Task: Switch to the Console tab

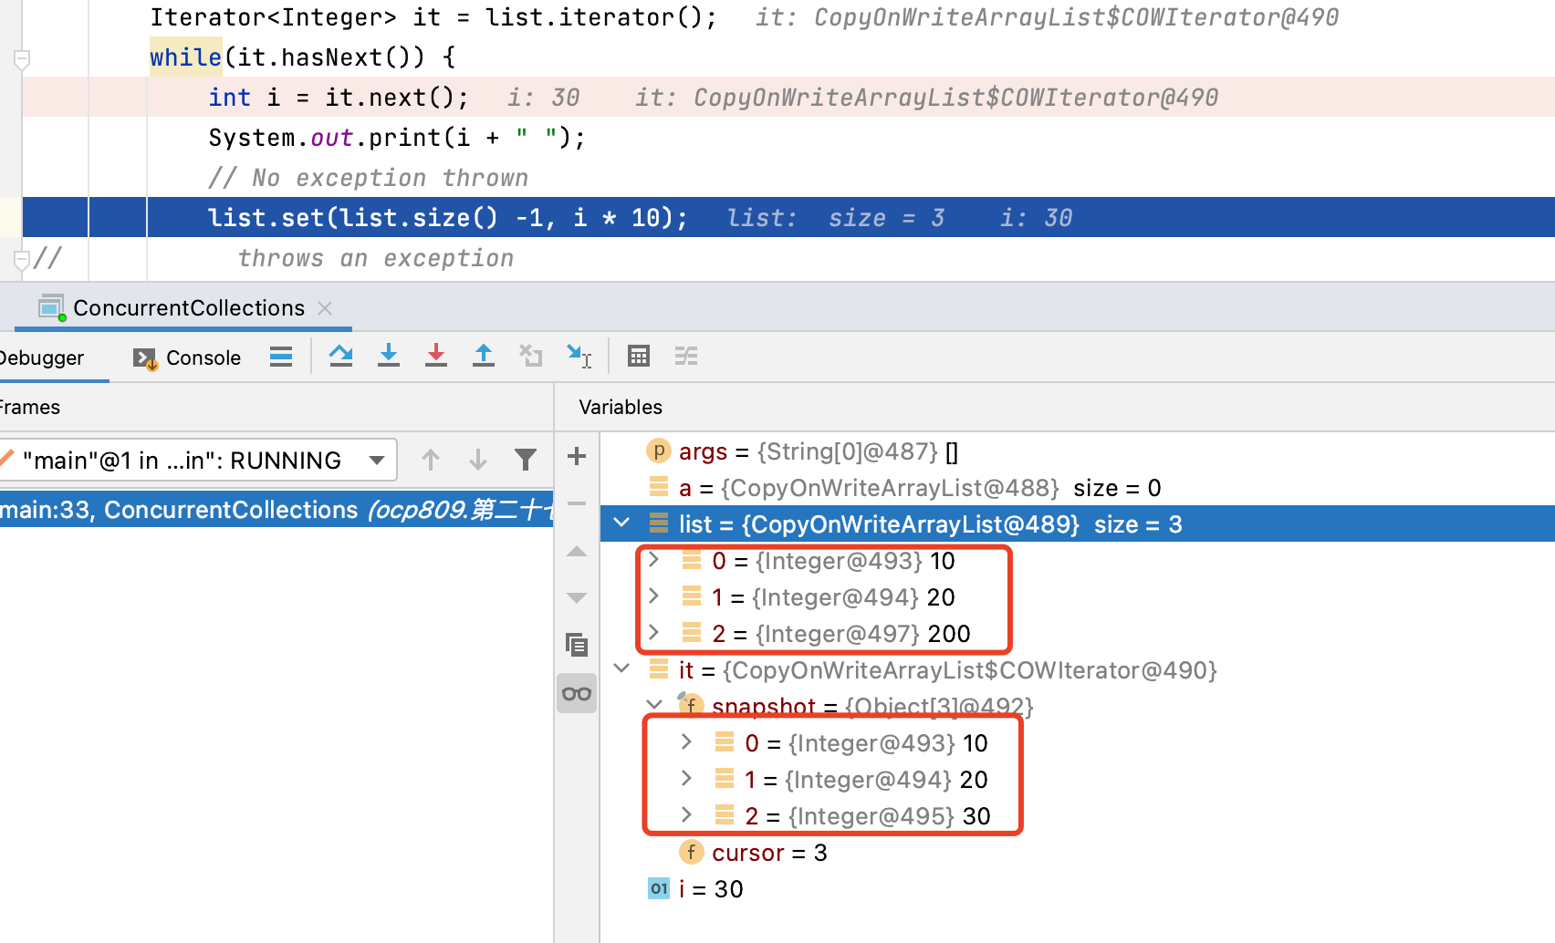Action: [188, 358]
